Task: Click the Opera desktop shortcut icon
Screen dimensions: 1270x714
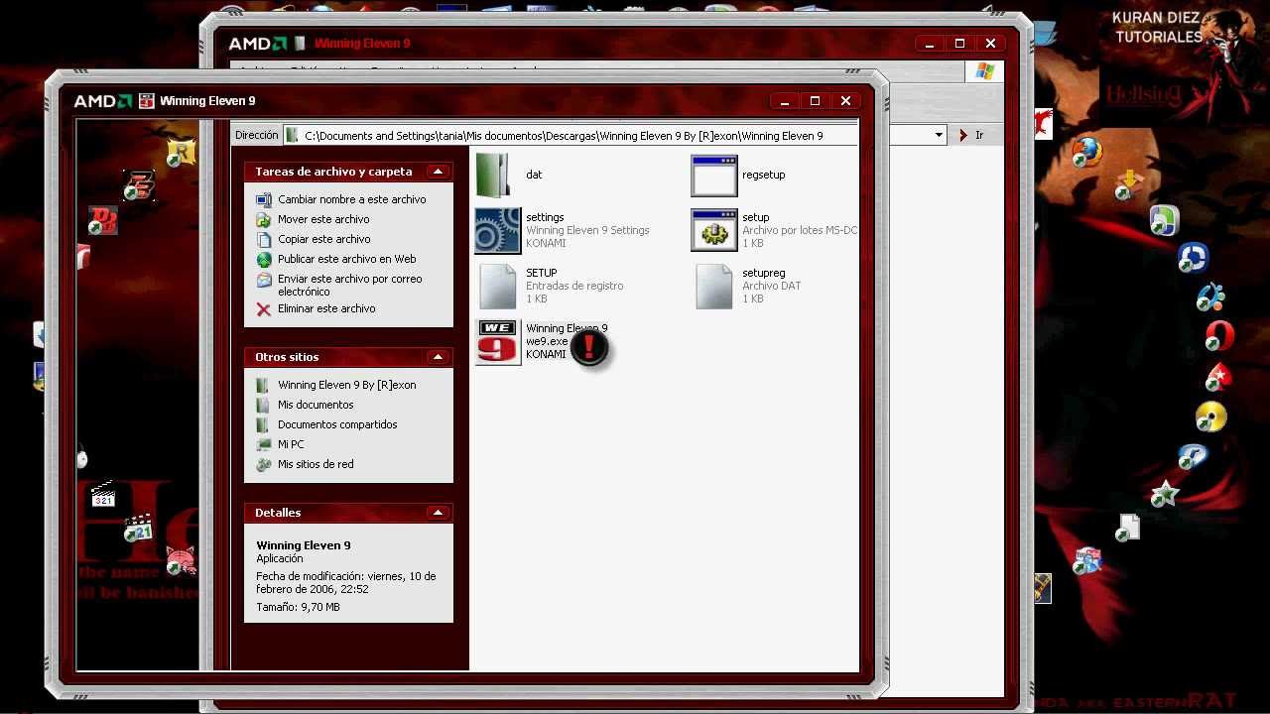Action: [x=1219, y=336]
